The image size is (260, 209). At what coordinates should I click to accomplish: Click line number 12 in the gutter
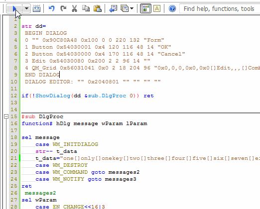tap(14, 96)
